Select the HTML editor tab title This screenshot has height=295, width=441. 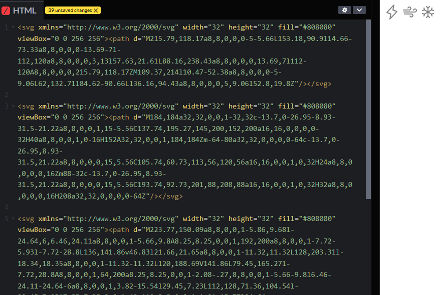(25, 10)
